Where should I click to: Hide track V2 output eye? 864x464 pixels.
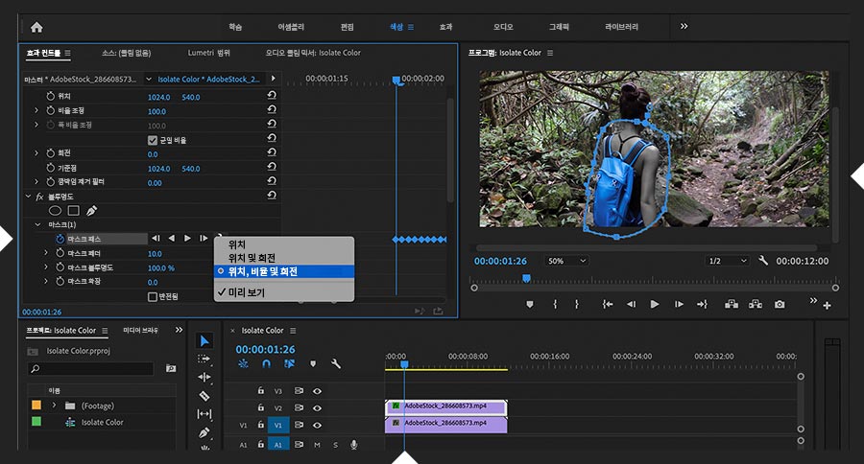[318, 407]
